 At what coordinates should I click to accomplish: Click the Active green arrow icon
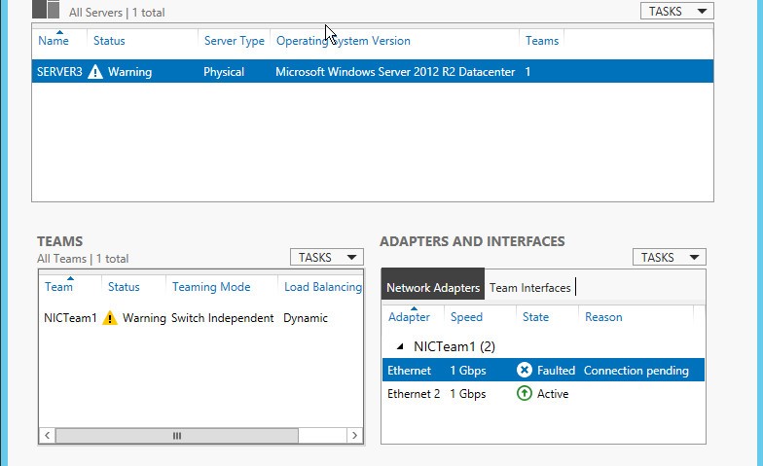click(525, 394)
